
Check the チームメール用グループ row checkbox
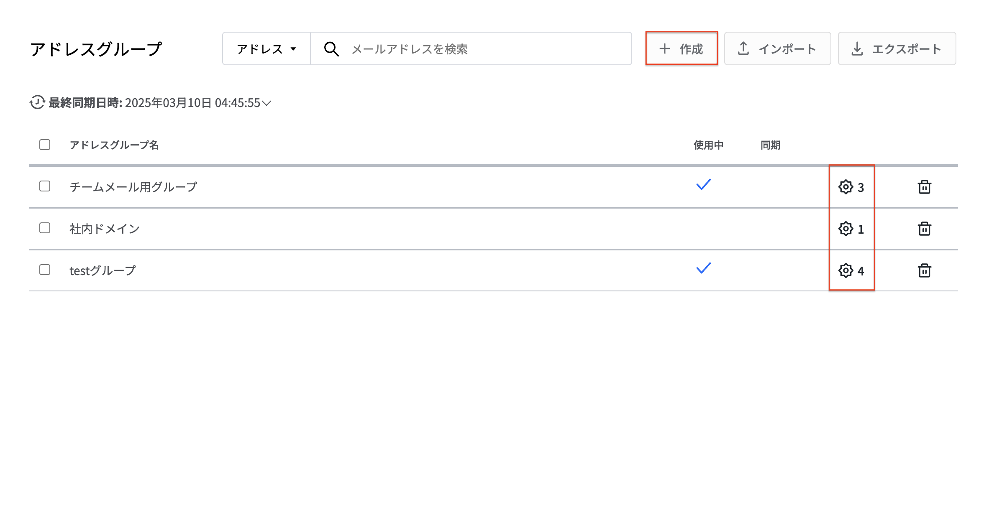point(45,186)
